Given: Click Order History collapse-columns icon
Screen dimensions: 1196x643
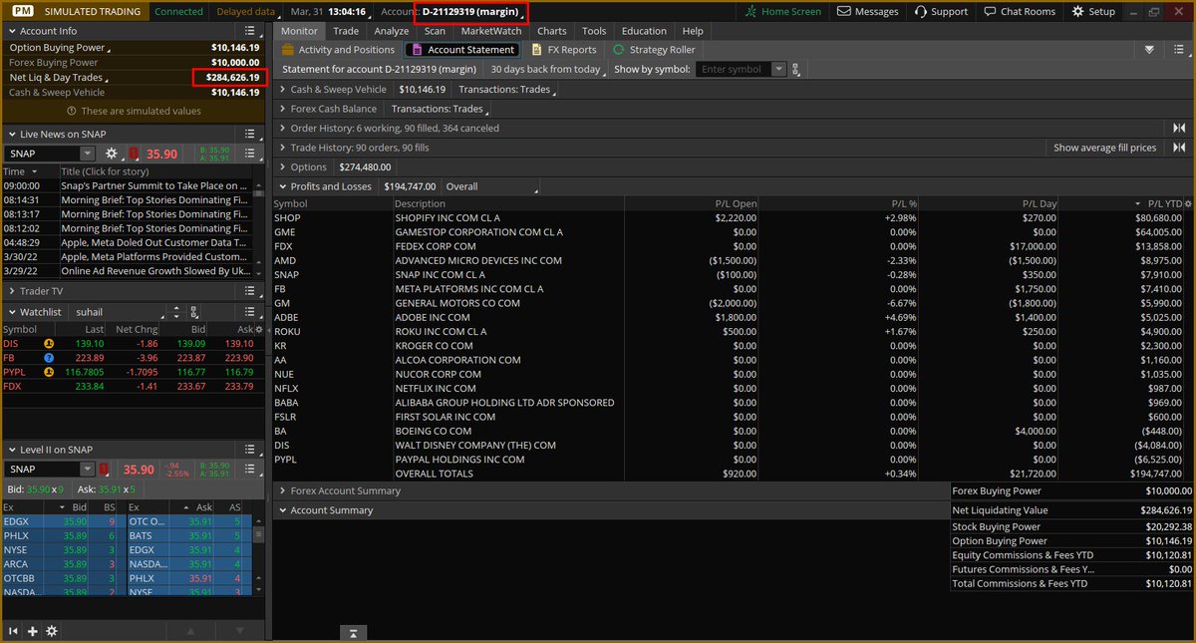Looking at the screenshot, I should (1179, 128).
